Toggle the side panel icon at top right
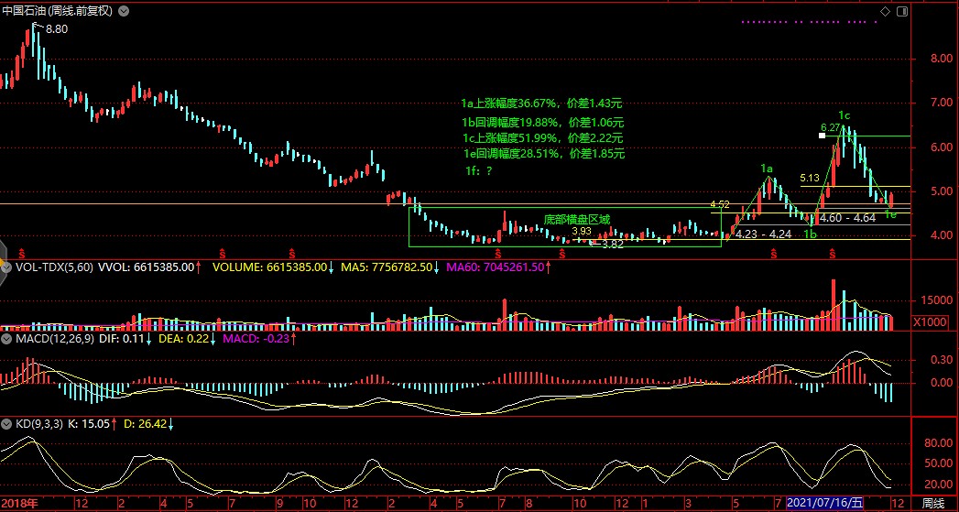959x512 pixels. pos(902,11)
